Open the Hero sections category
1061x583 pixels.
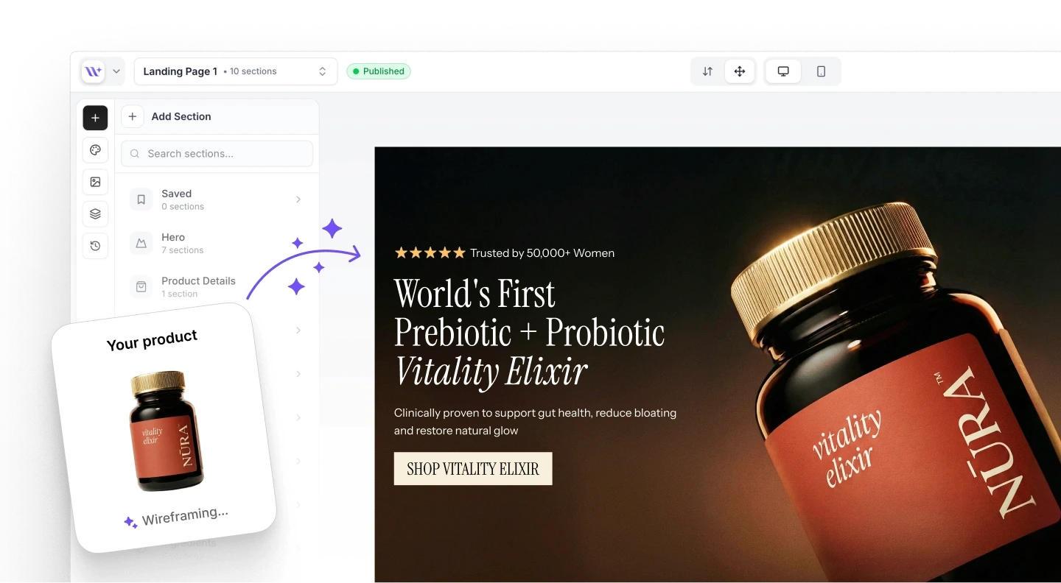(x=217, y=243)
